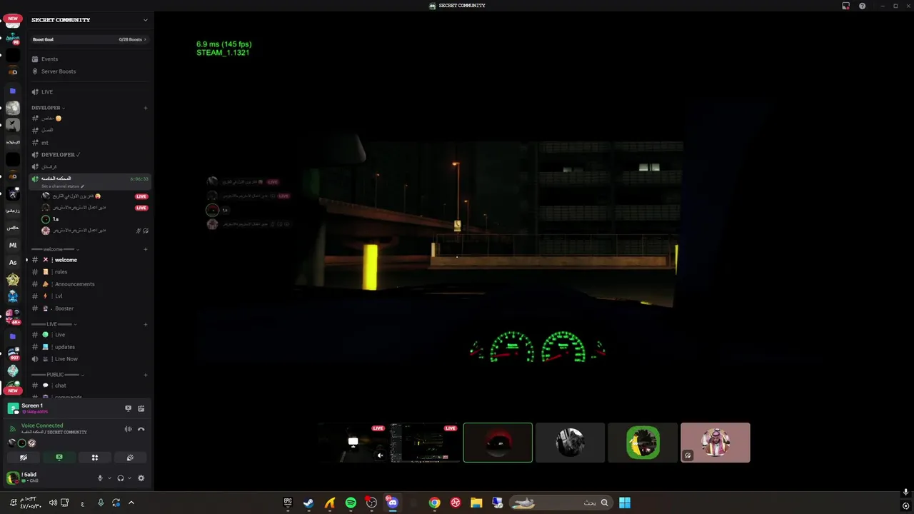Open Google Chrome from the taskbar
Viewport: 914px width, 514px height.
click(x=434, y=503)
